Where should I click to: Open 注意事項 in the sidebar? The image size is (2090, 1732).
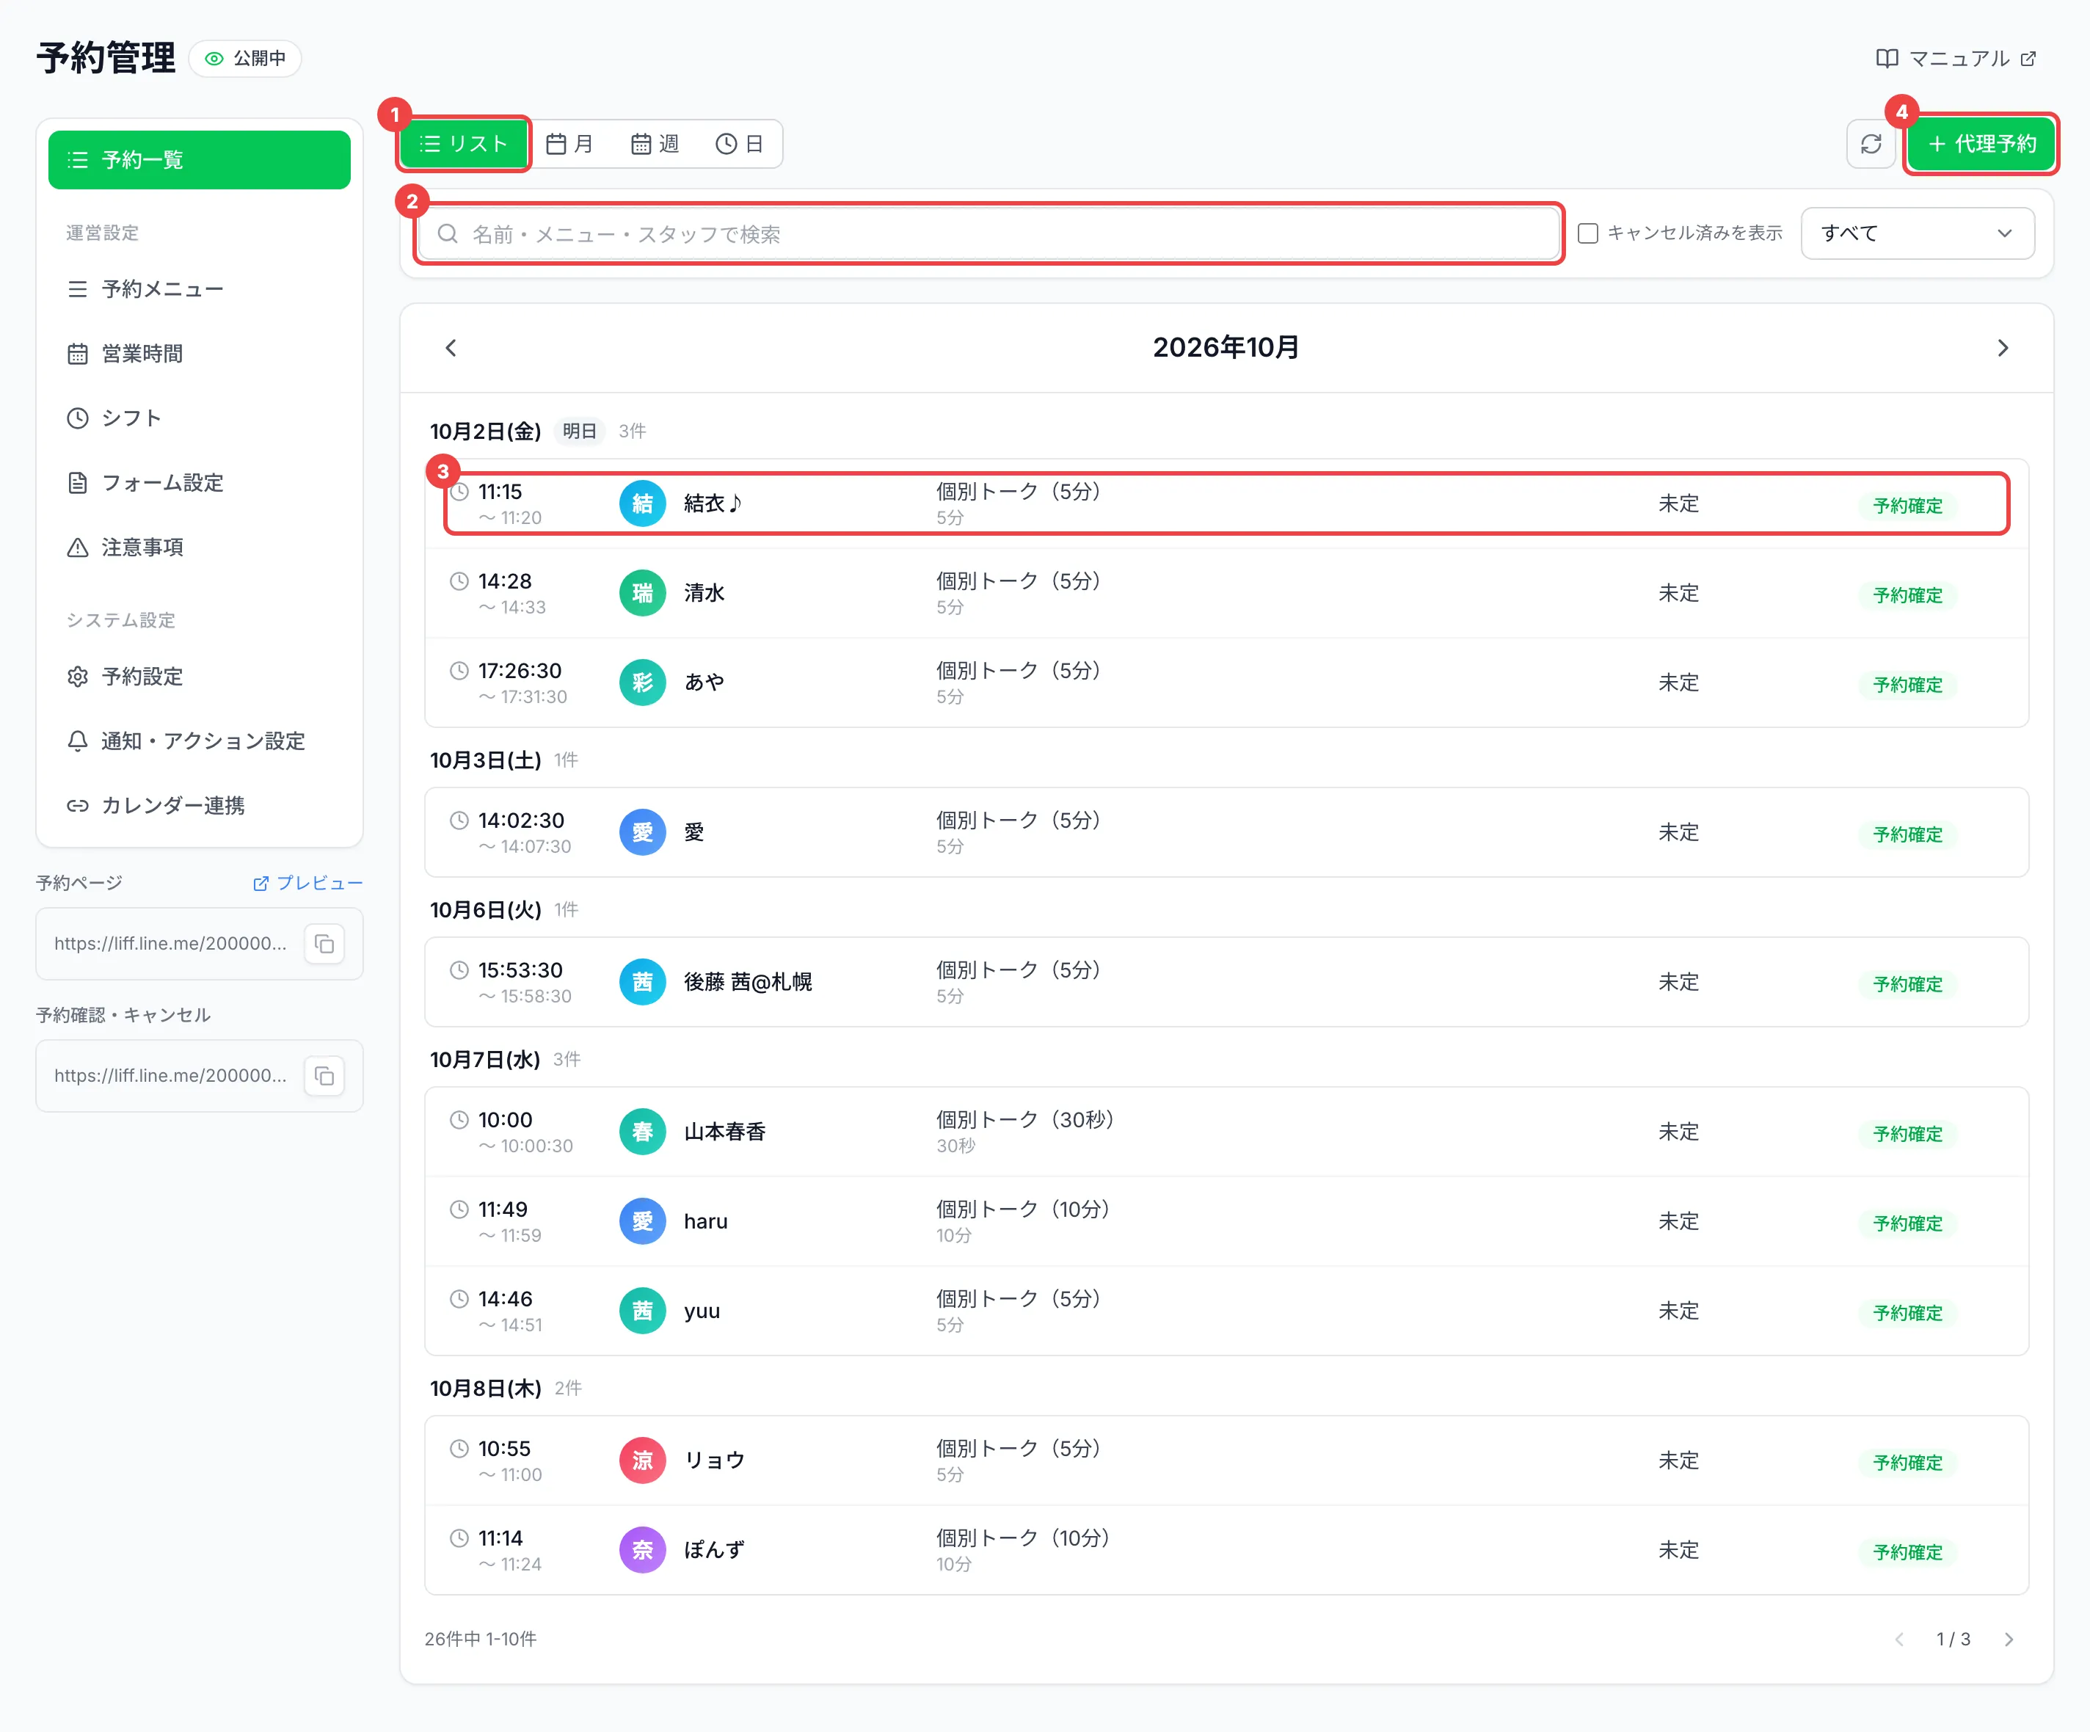coord(199,547)
